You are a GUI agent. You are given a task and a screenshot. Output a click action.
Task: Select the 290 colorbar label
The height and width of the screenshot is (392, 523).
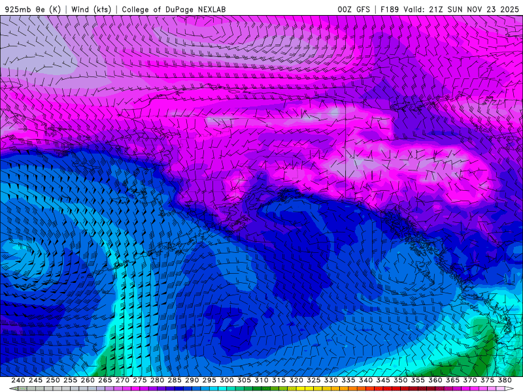pos(192,380)
